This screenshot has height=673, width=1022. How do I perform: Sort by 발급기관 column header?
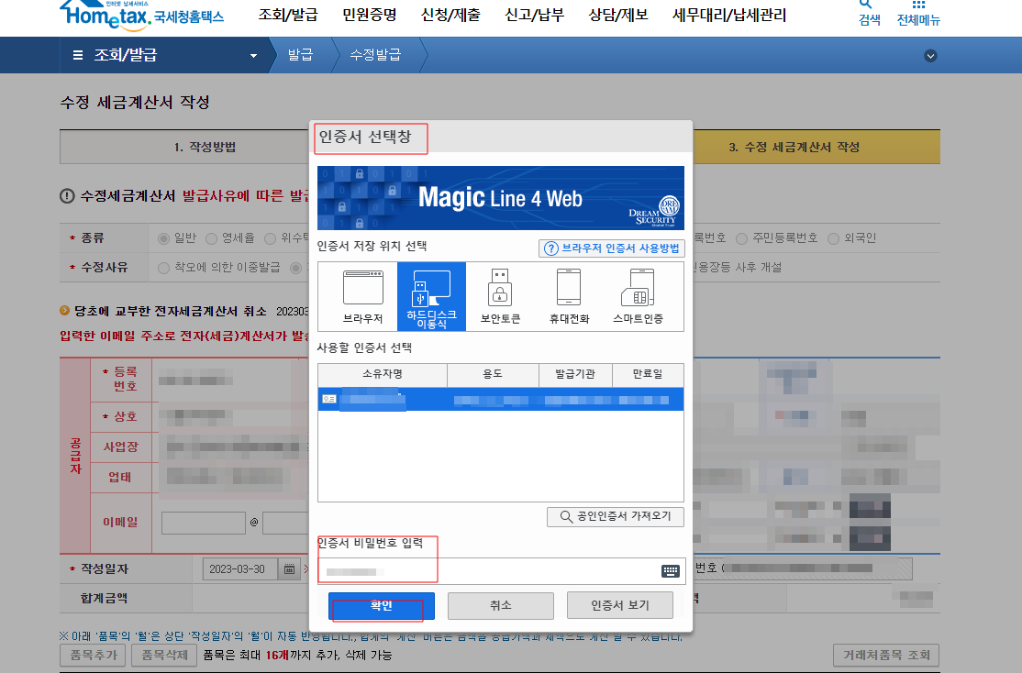(575, 375)
